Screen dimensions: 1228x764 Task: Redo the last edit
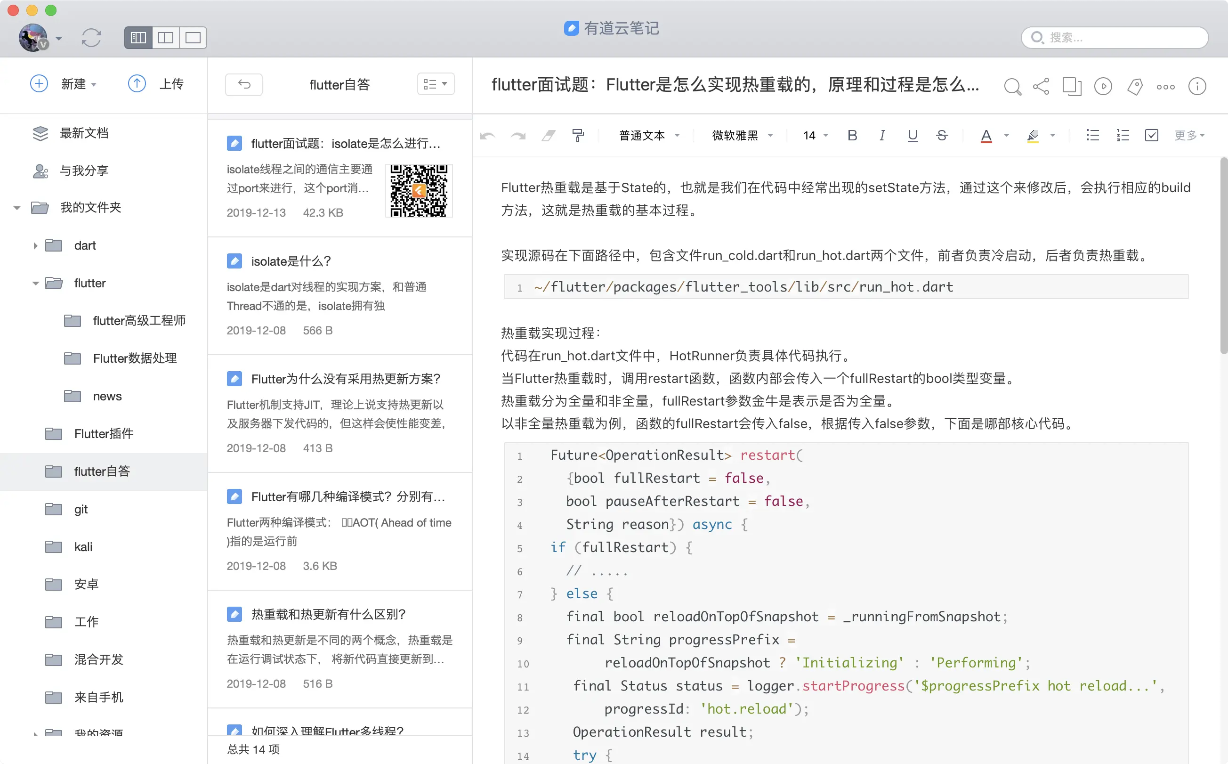(518, 135)
